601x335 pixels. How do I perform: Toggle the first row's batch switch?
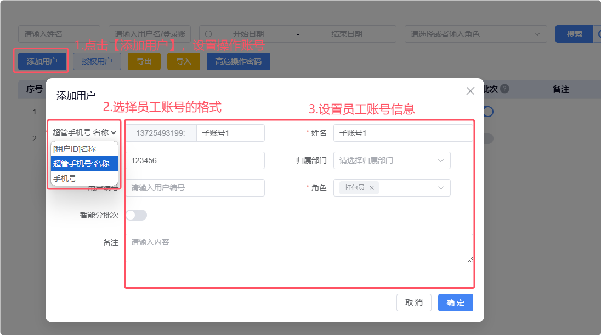point(487,111)
